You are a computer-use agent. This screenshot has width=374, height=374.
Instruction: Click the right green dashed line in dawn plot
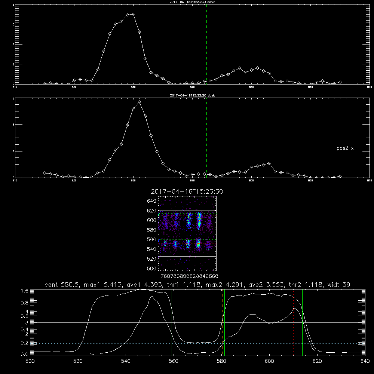206,45
